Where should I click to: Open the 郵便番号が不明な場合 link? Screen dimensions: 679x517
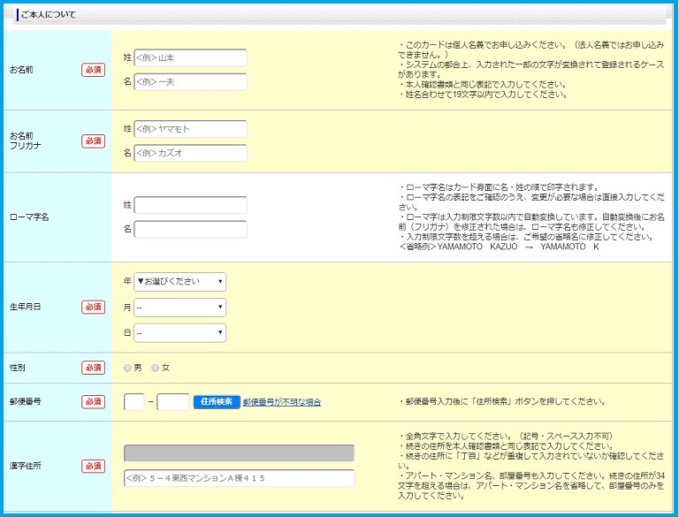pyautogui.click(x=281, y=402)
